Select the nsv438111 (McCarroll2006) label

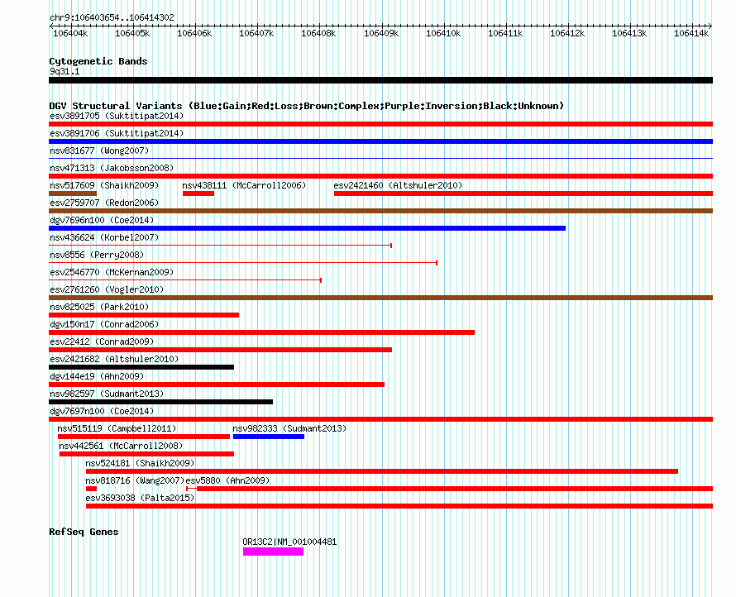click(x=244, y=185)
